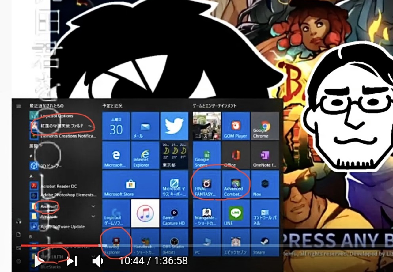Open the MangaMeeya shortcut tile

(x=207, y=213)
